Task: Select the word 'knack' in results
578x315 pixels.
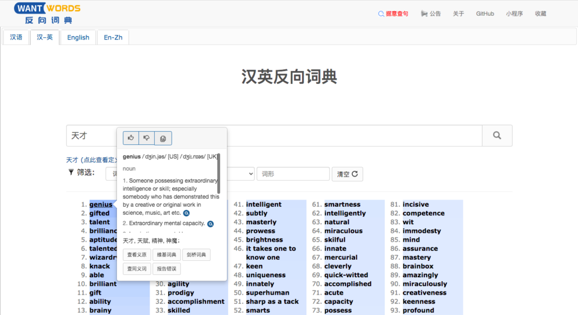Action: coord(99,266)
